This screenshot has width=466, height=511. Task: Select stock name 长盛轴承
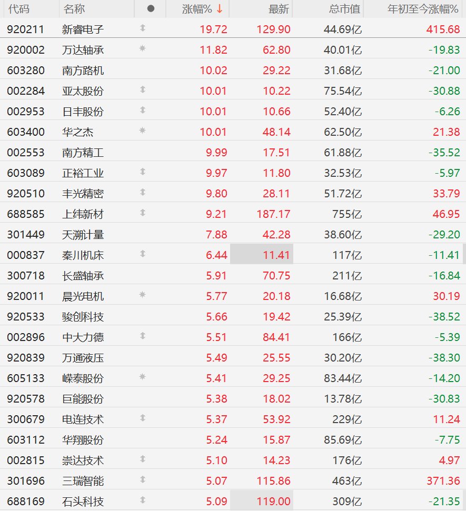click(x=83, y=276)
